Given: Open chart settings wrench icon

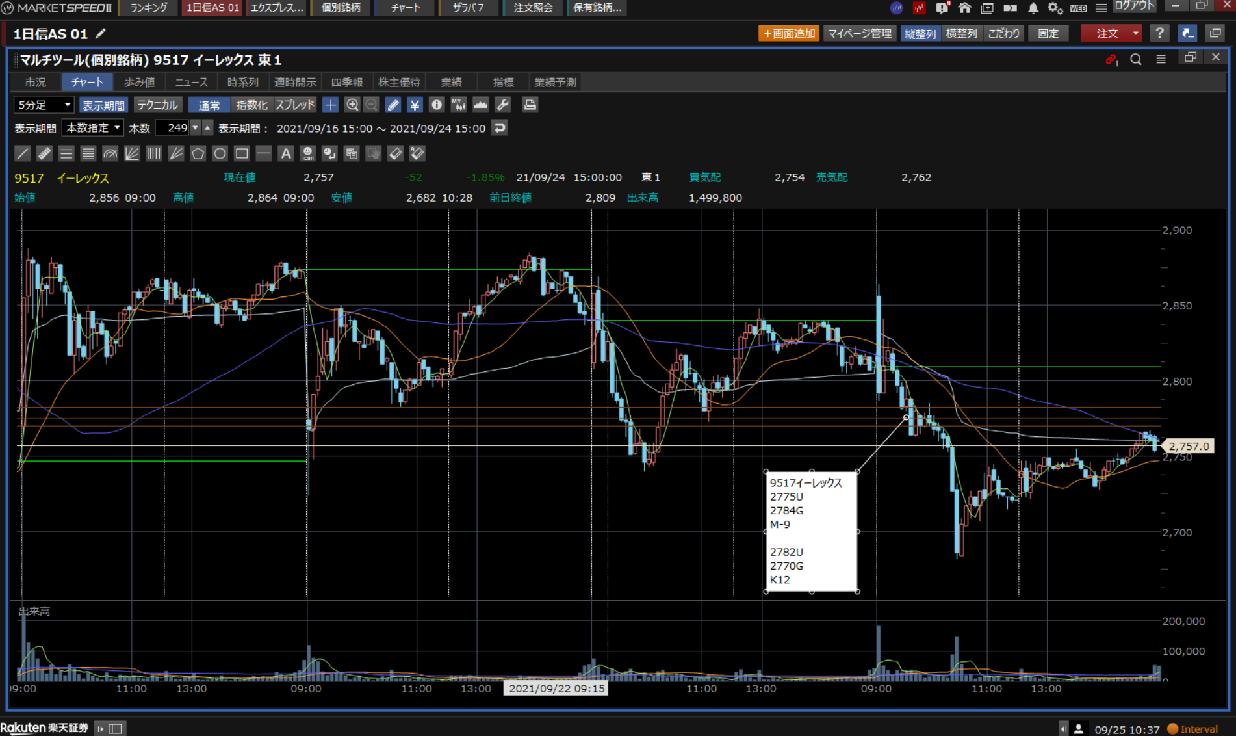Looking at the screenshot, I should 502,105.
